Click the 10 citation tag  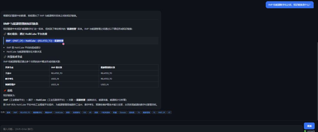(154, 112)
